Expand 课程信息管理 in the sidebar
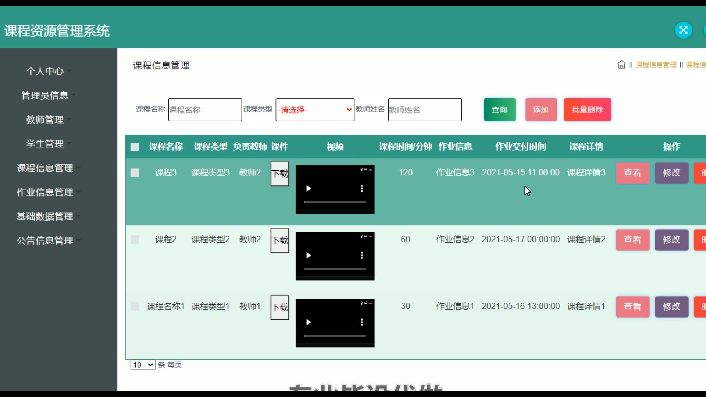 click(x=45, y=168)
